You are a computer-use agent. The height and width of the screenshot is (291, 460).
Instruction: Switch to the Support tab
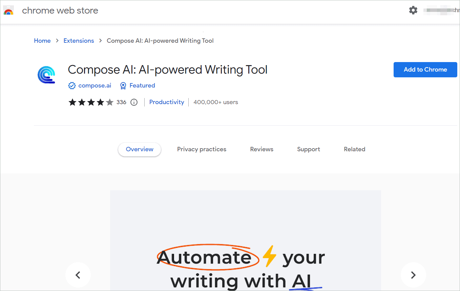click(x=309, y=149)
